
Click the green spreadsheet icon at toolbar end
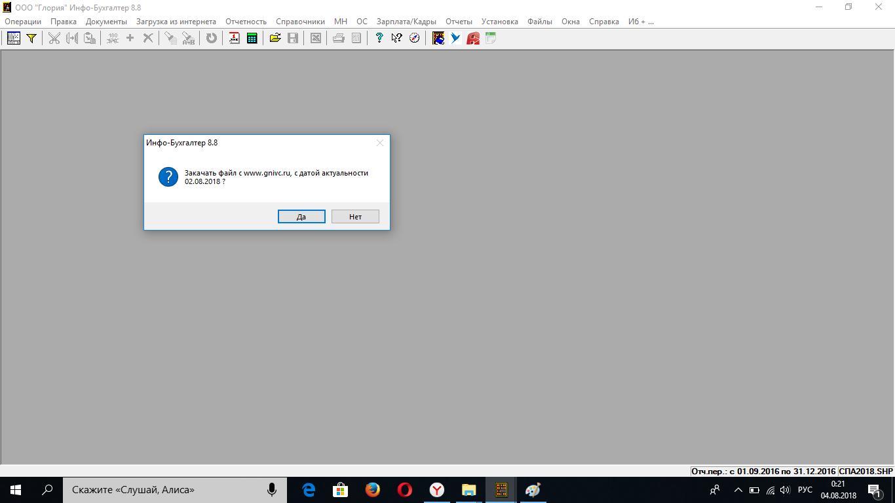tap(490, 38)
